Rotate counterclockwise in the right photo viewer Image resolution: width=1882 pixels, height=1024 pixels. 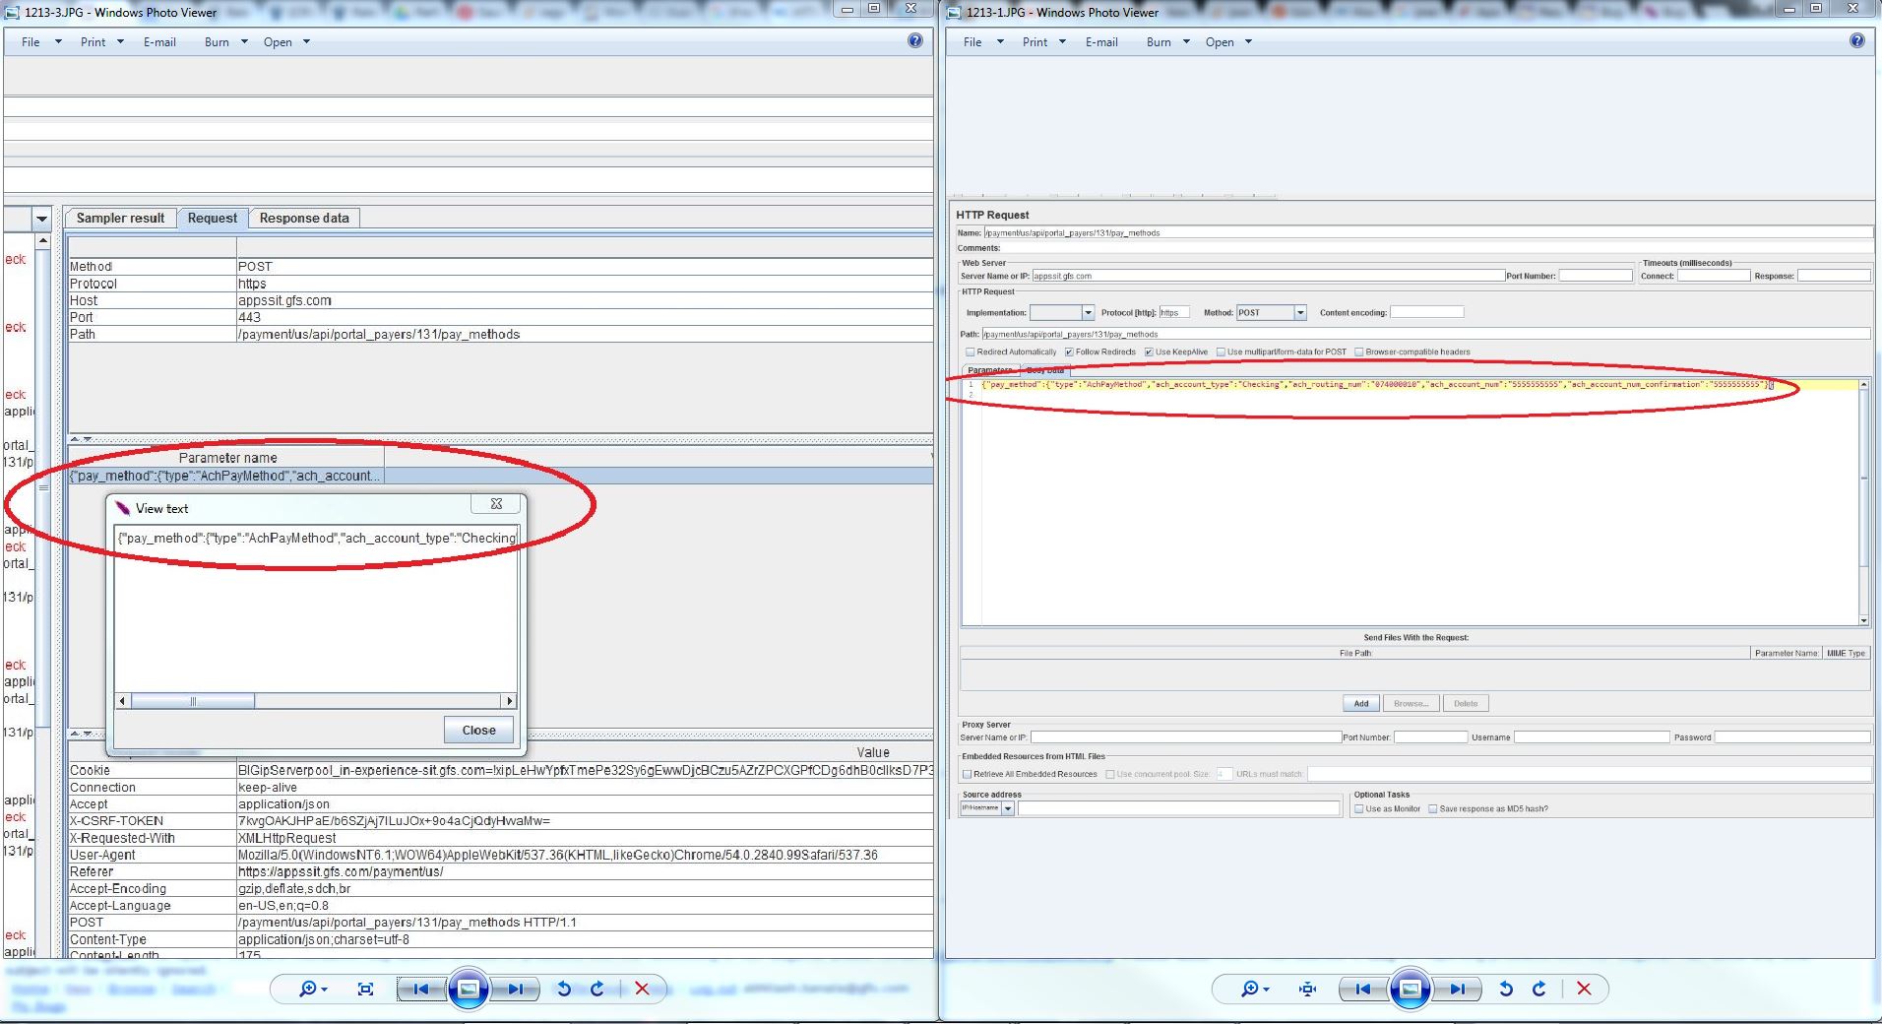(1506, 989)
